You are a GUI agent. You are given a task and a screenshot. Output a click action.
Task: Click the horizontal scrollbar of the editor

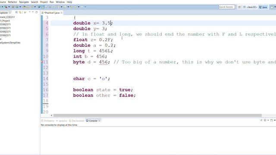coord(157,115)
